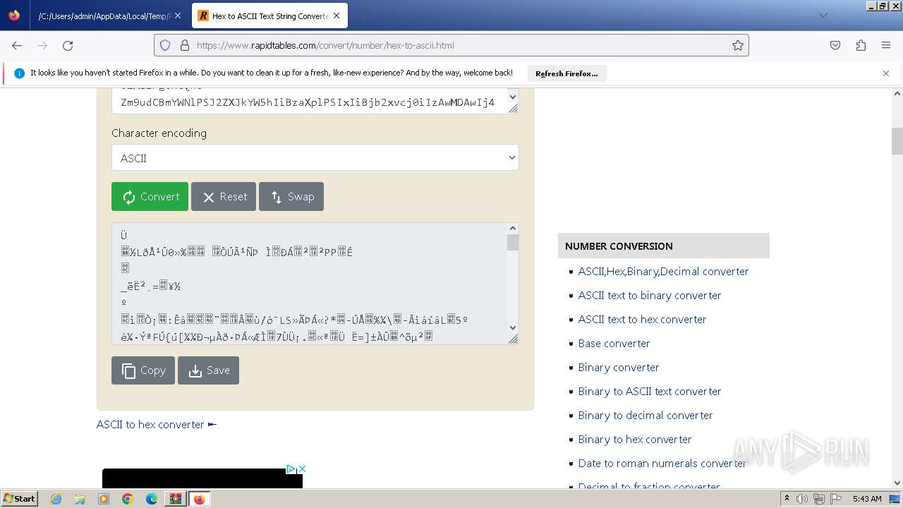The image size is (903, 508).
Task: Go forward to the next page
Action: pos(42,45)
